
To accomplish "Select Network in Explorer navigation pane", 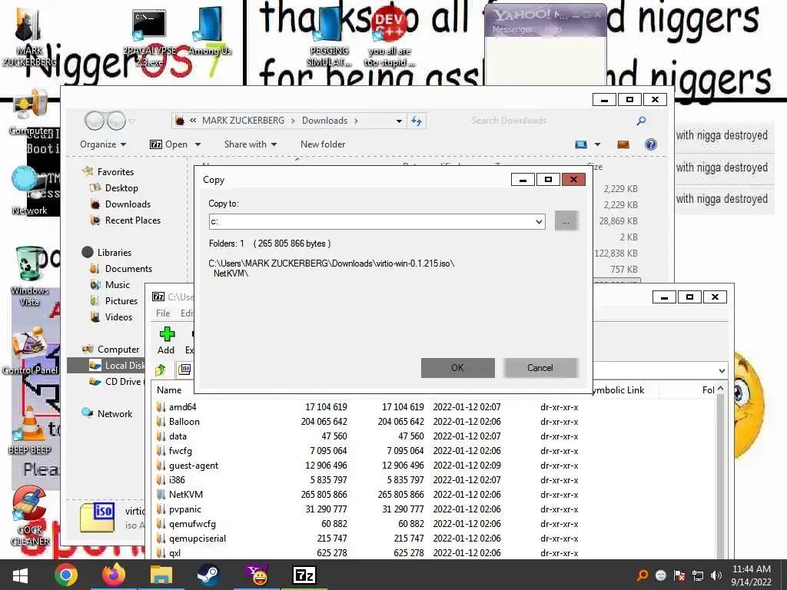I will (x=115, y=413).
